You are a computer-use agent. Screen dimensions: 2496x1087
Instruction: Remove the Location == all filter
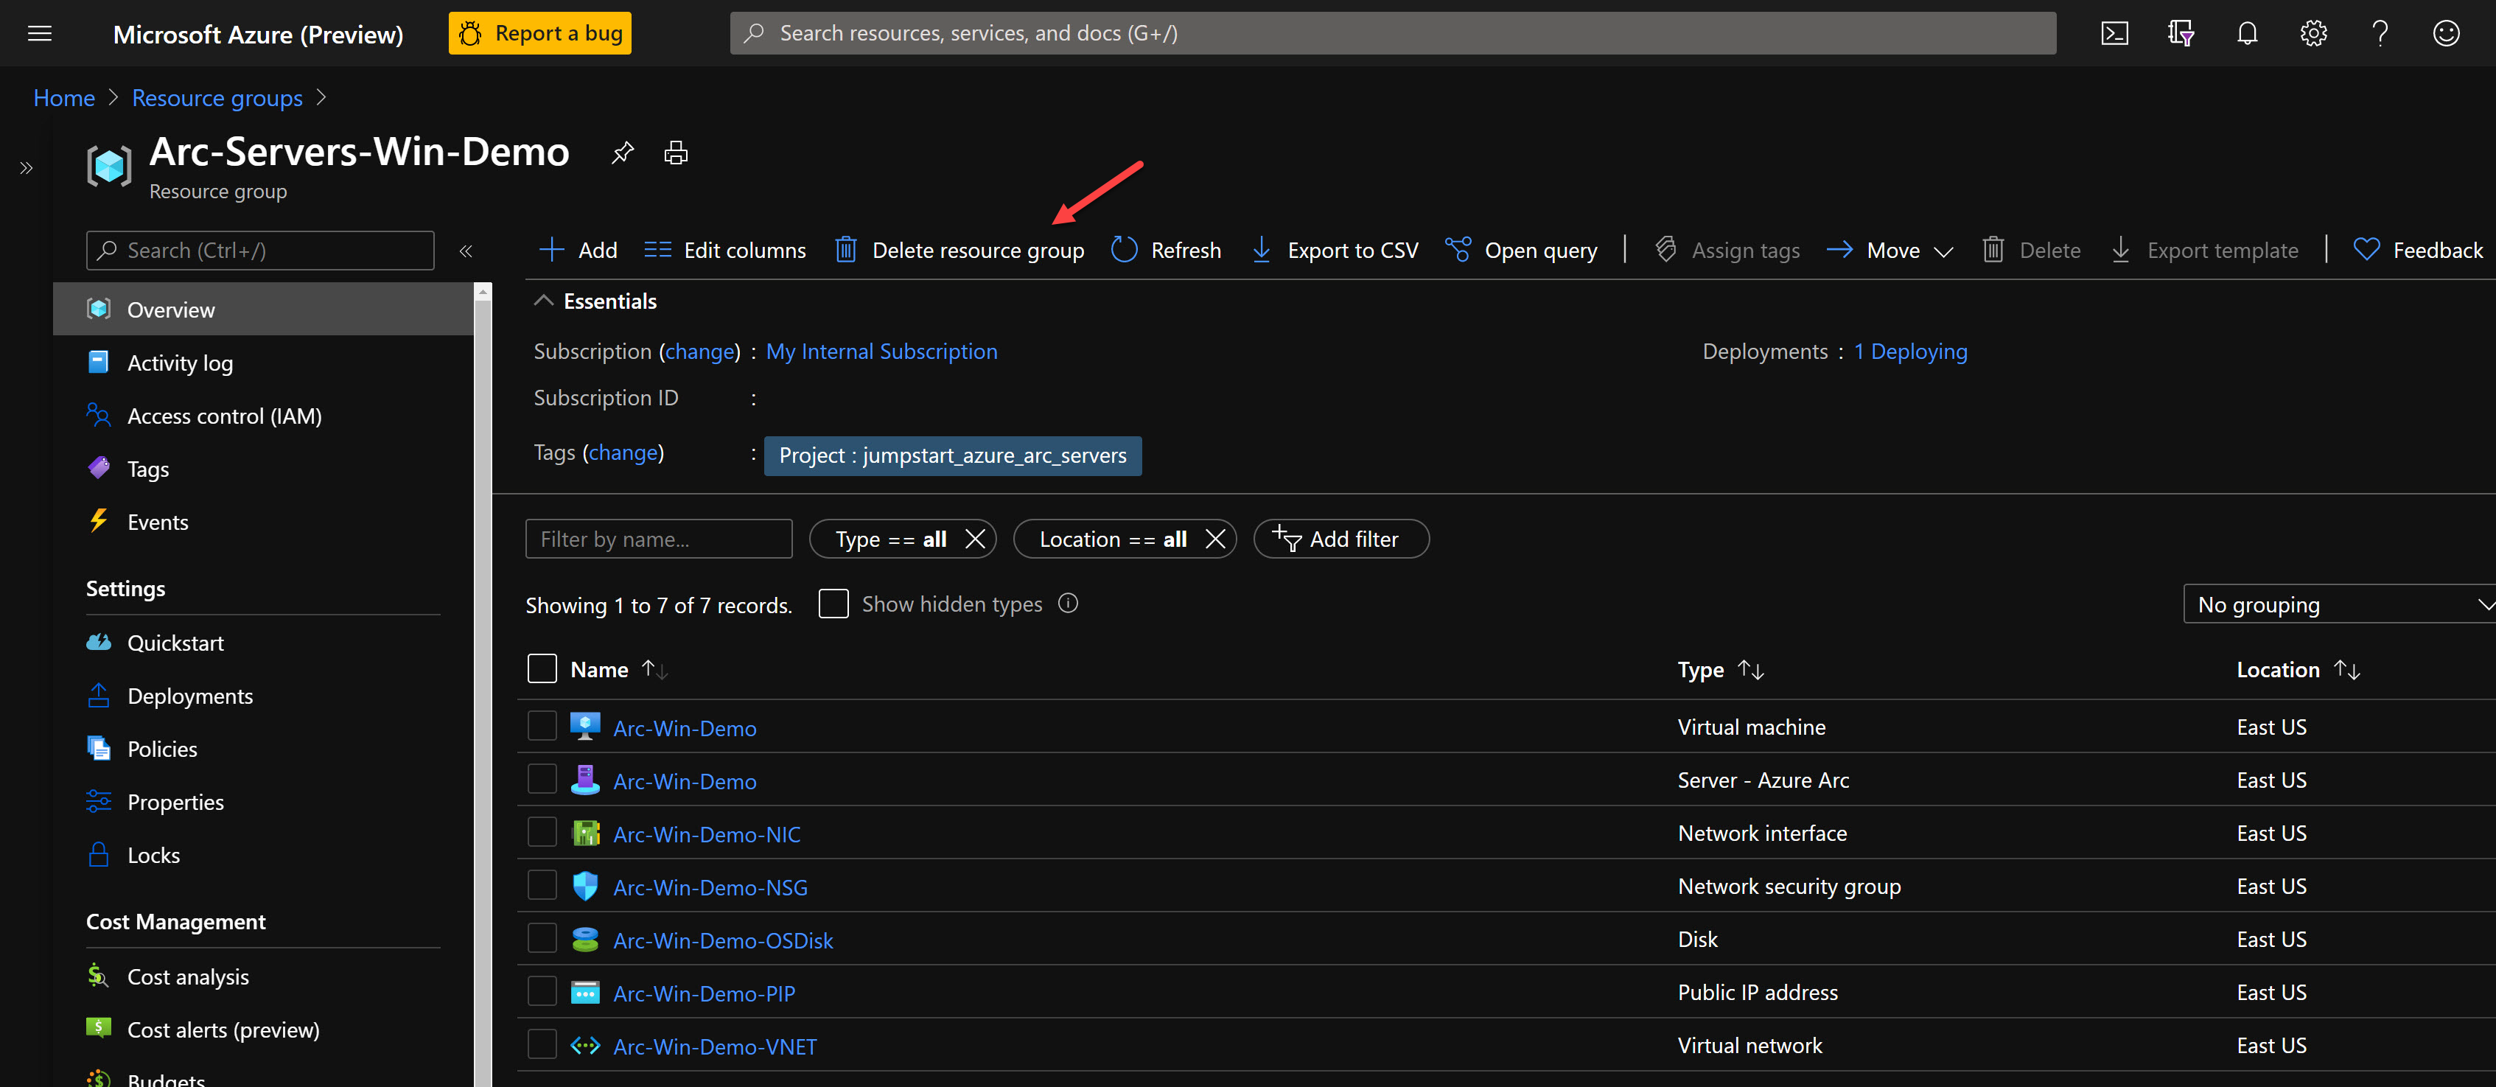click(1215, 539)
